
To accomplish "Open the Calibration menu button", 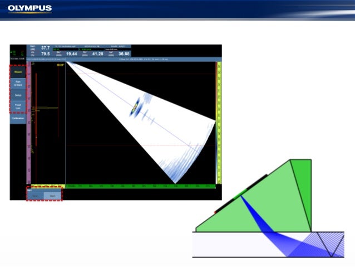I will [x=18, y=118].
